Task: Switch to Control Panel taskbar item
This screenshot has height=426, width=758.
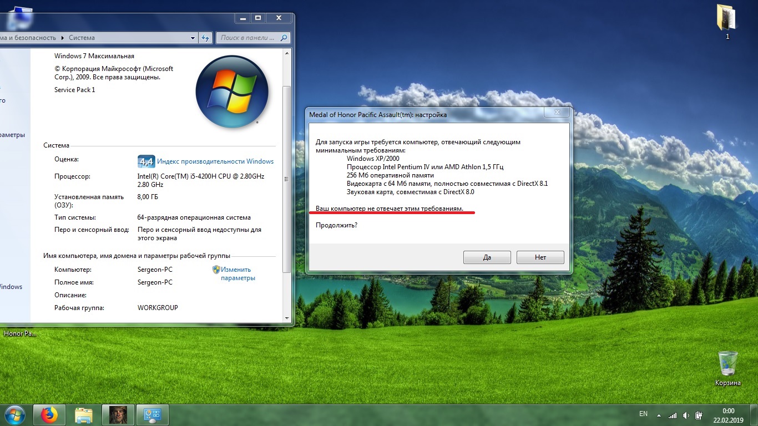Action: [x=153, y=415]
